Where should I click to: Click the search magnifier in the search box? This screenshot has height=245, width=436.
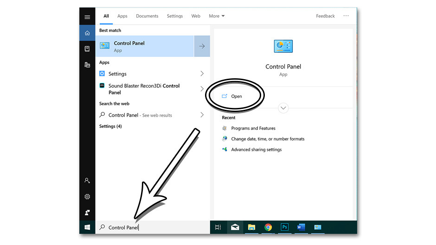tap(102, 227)
